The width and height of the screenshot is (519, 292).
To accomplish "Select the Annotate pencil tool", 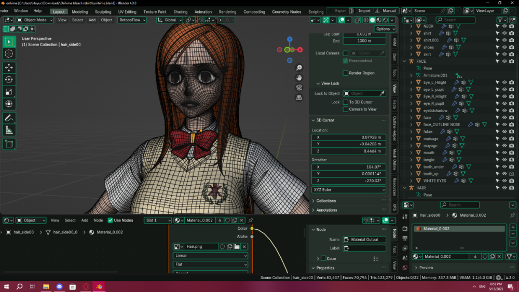I will click(x=9, y=118).
